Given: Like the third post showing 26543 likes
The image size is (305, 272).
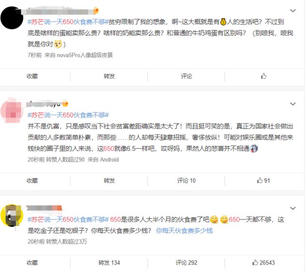Looking at the screenshot, I should coord(264,262).
